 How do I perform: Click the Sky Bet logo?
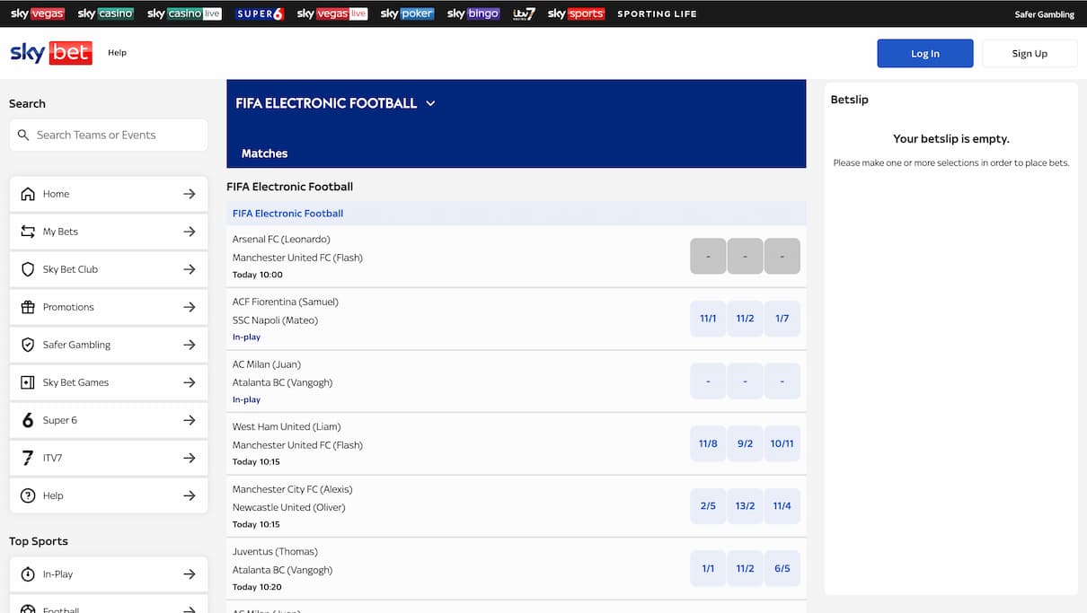(x=50, y=53)
